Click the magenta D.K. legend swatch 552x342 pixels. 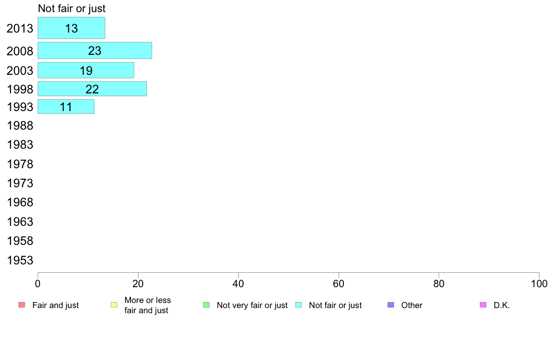[483, 305]
